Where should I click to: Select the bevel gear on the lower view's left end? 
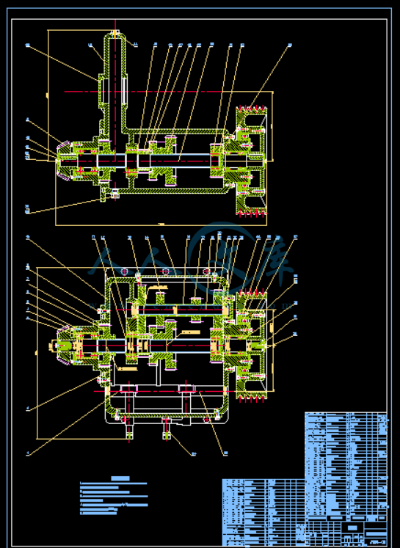click(x=63, y=346)
